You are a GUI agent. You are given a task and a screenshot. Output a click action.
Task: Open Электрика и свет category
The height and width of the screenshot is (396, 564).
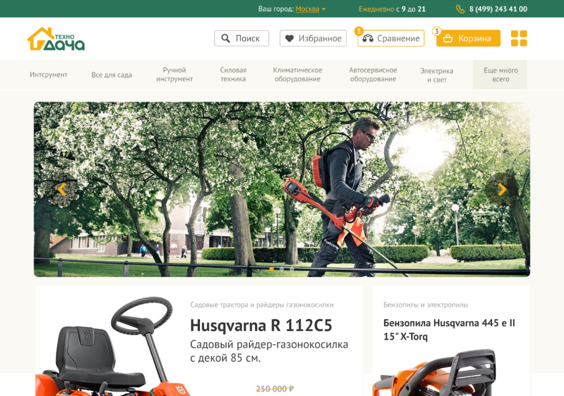(437, 75)
